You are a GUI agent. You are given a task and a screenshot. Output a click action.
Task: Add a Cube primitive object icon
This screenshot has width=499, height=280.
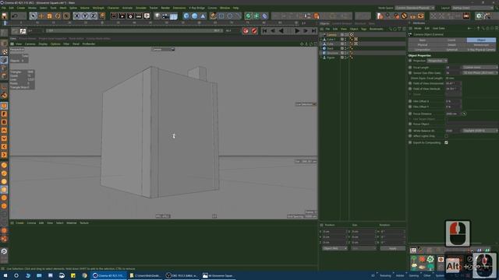[186, 16]
